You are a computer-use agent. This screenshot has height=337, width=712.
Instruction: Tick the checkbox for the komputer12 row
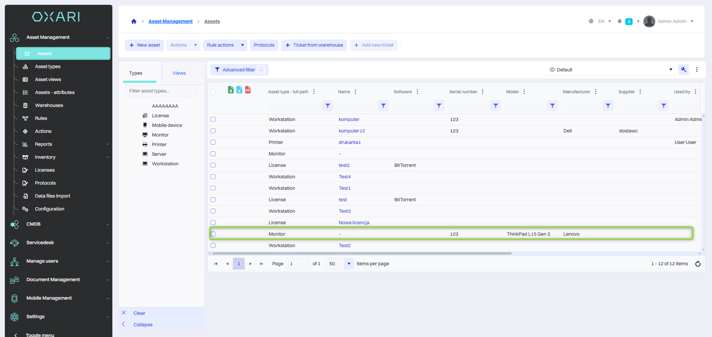click(x=213, y=131)
